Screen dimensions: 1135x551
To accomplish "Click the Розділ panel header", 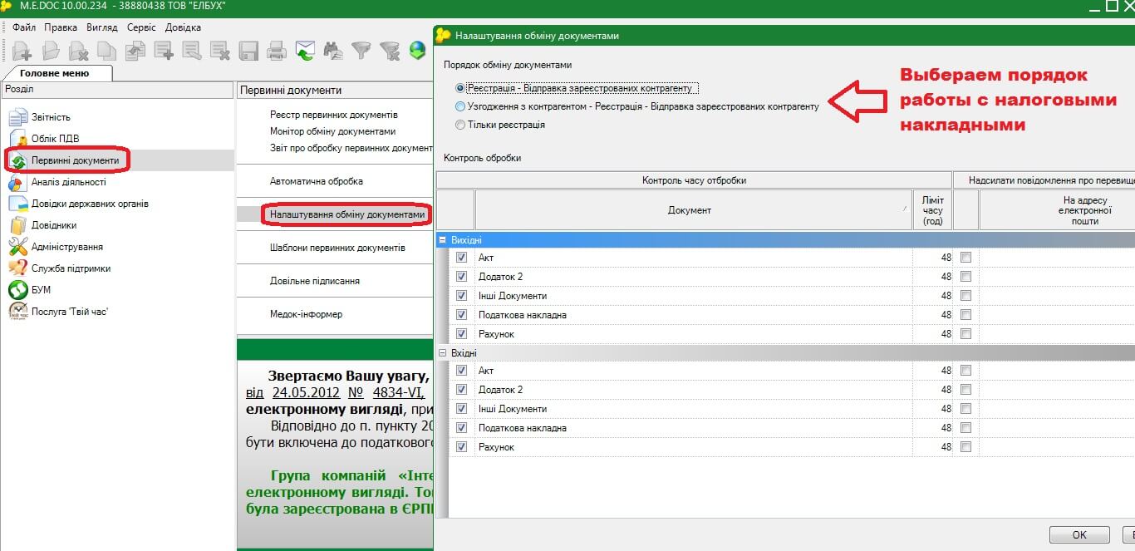I will point(117,89).
